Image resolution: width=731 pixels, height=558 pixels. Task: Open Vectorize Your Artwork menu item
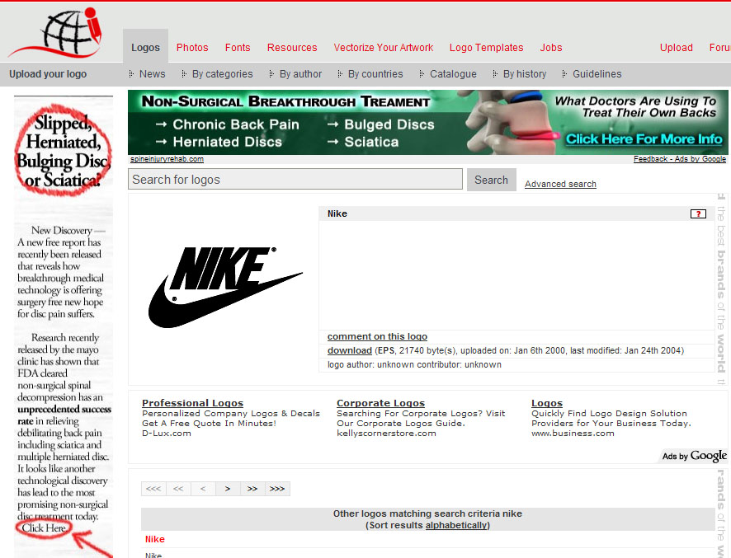click(383, 48)
